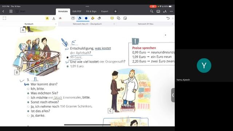This screenshot has width=233, height=131.
Task: Click the picture label box B
Action: (x=17, y=72)
